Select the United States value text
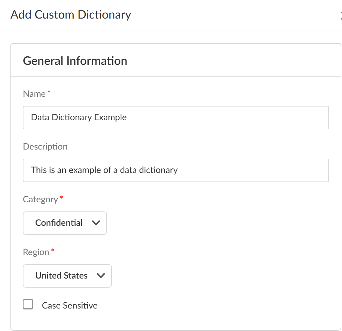 (61, 276)
